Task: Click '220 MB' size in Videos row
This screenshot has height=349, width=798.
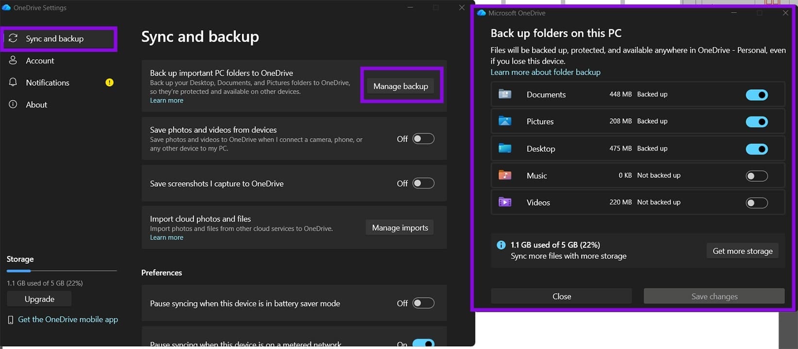Action: pyautogui.click(x=620, y=202)
